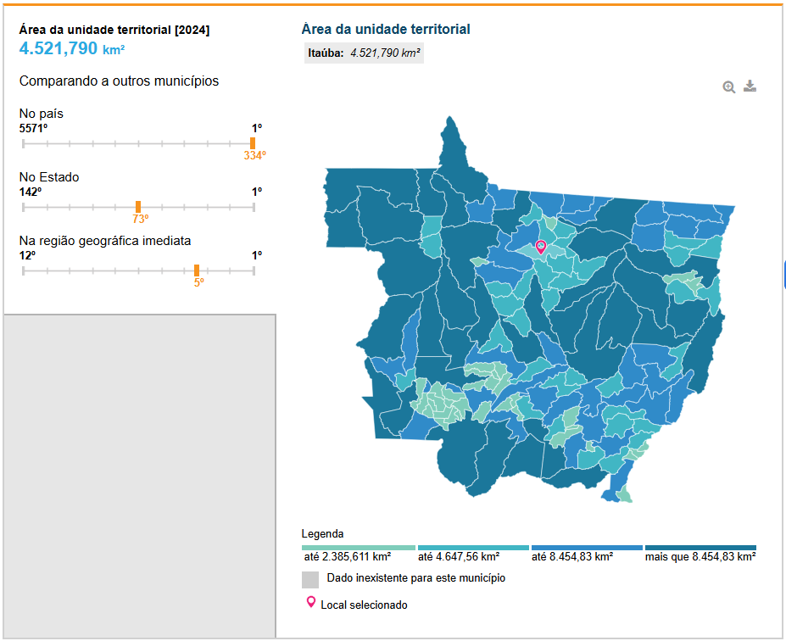
Task: Click the download icon above the map
Action: [x=750, y=86]
